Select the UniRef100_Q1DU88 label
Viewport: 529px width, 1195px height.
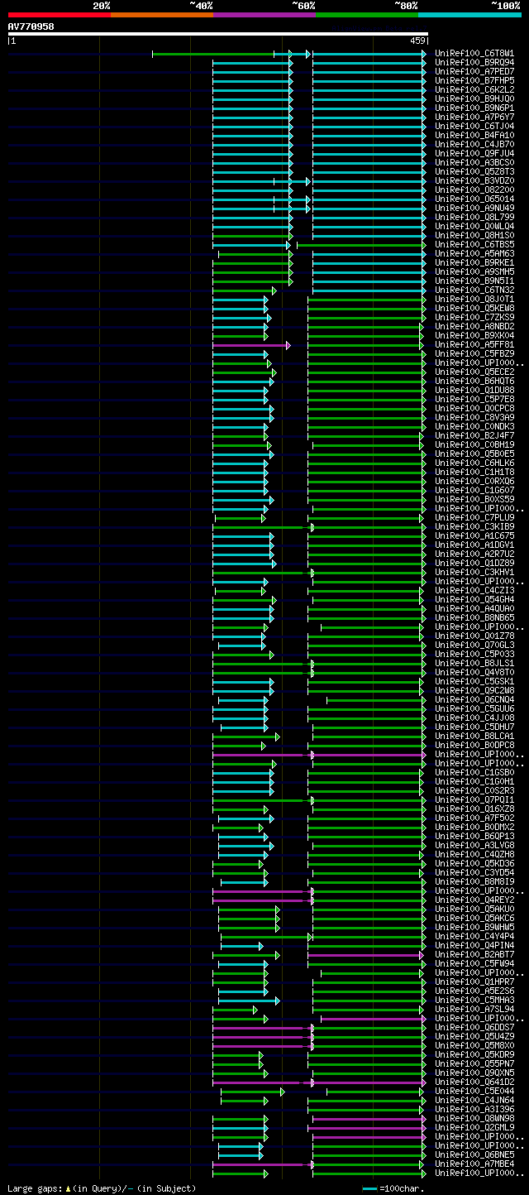(474, 390)
